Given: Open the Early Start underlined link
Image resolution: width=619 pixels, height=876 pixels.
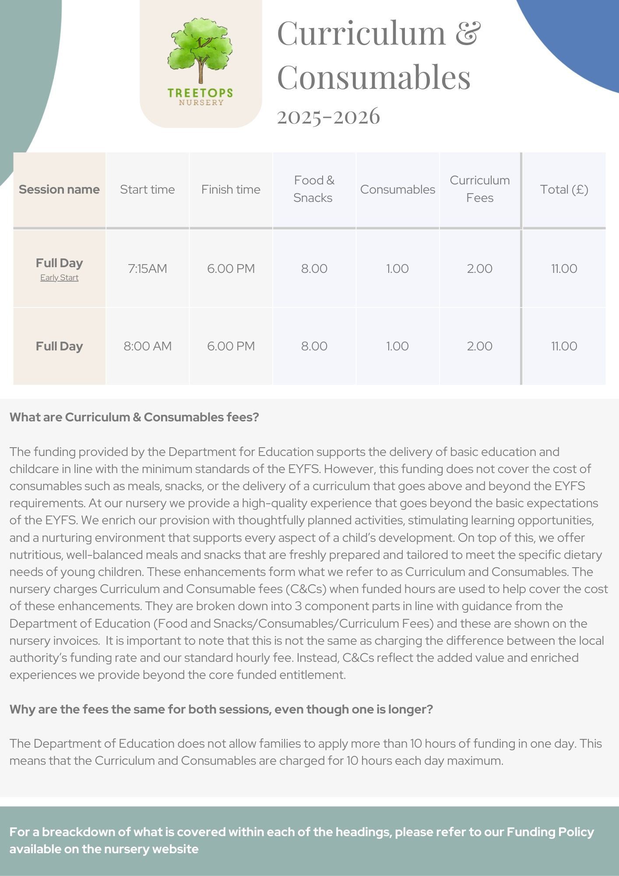Looking at the screenshot, I should (x=59, y=278).
